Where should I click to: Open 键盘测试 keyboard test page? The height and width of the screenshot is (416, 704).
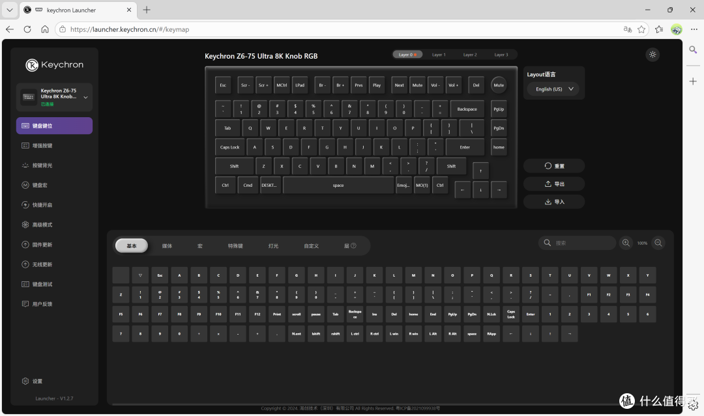click(54, 284)
